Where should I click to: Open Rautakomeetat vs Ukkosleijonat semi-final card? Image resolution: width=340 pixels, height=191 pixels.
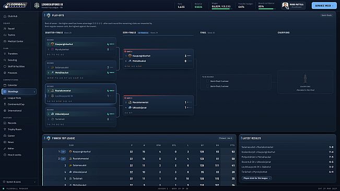tap(158, 105)
